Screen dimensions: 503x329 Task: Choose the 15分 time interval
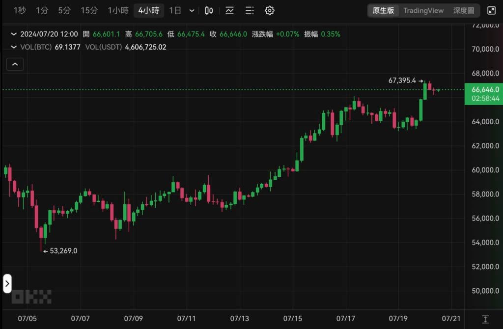(89, 10)
